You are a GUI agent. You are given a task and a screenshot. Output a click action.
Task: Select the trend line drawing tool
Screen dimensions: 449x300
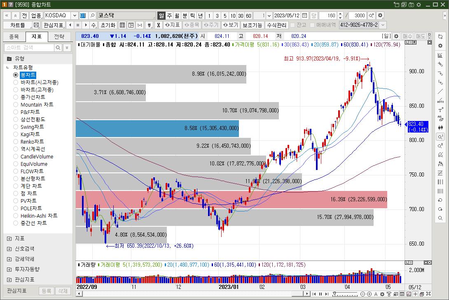pos(440,91)
